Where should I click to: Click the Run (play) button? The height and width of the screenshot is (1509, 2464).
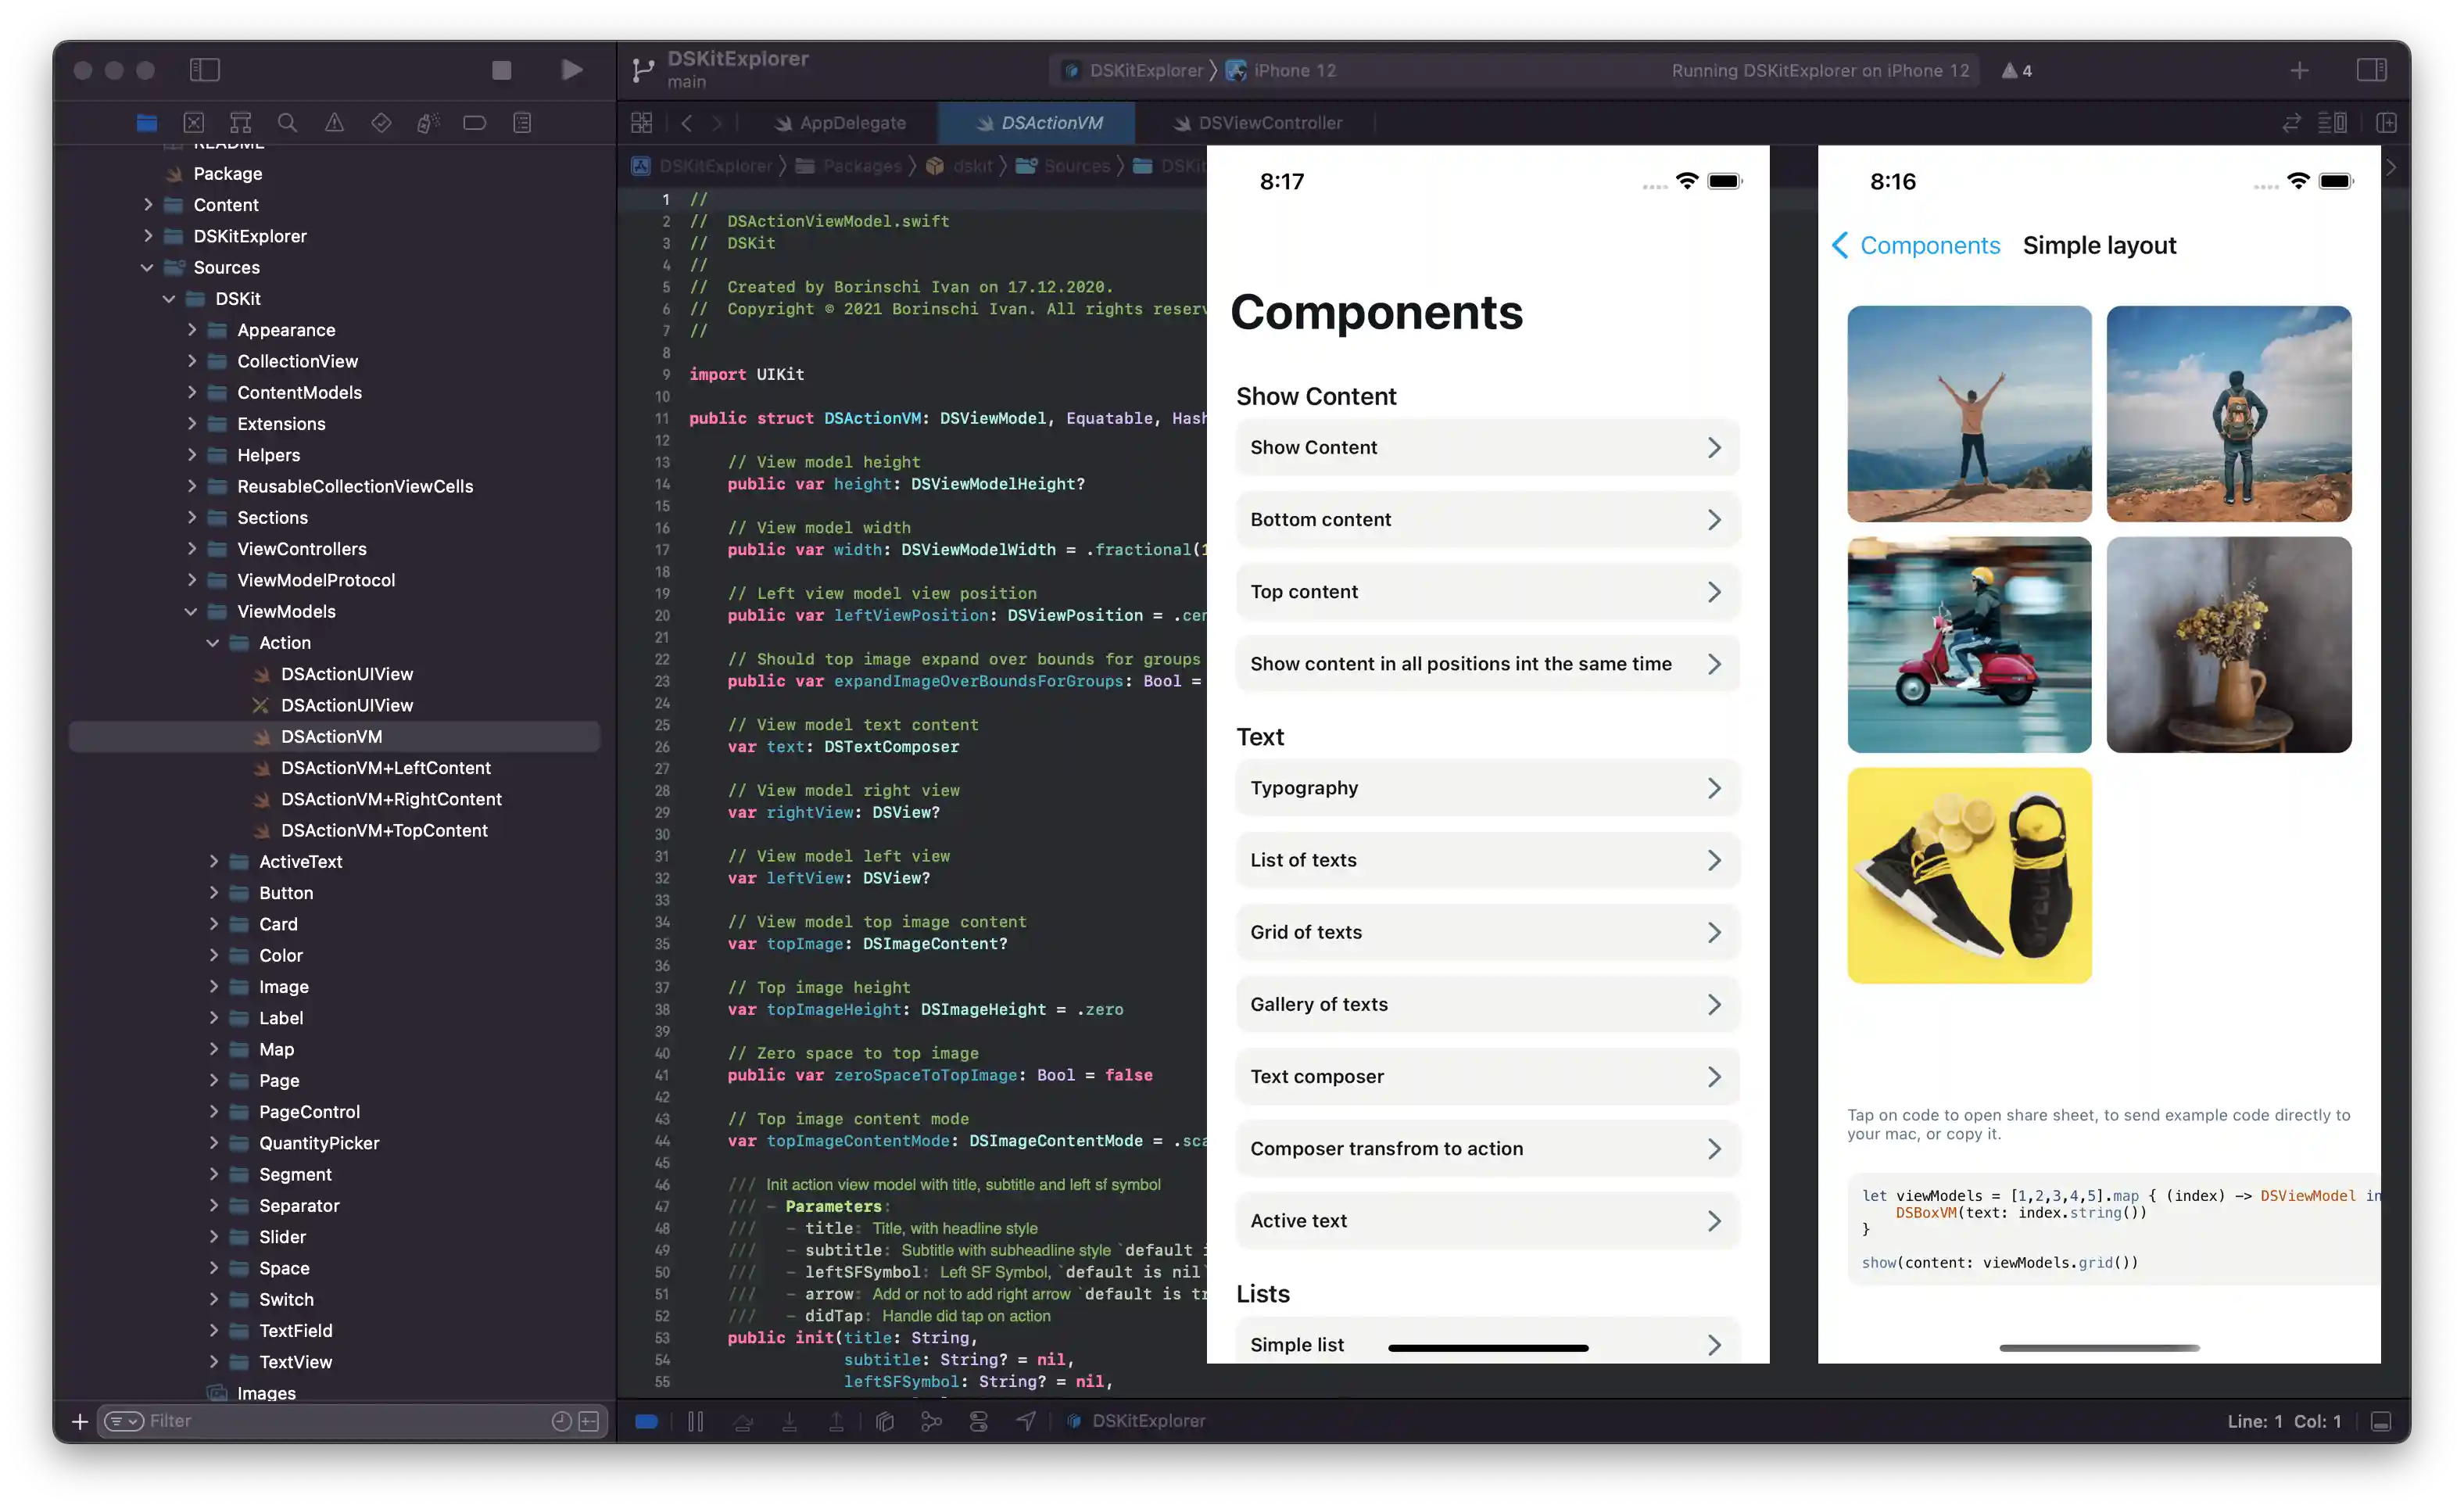(x=571, y=70)
